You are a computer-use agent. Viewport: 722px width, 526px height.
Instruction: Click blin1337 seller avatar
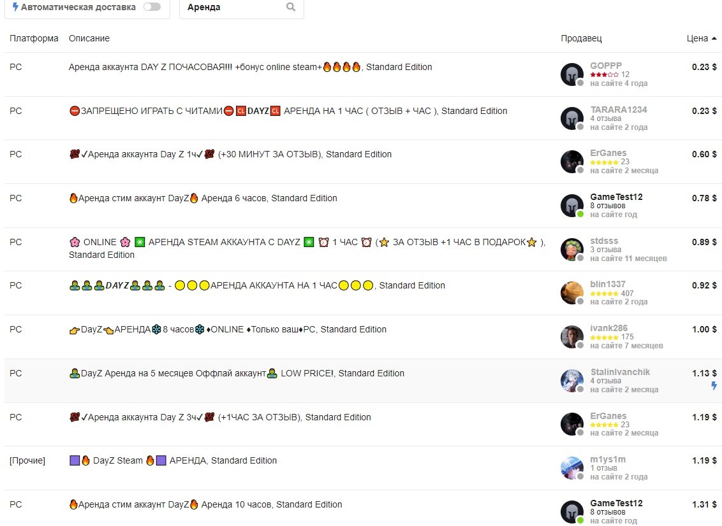pyautogui.click(x=572, y=293)
